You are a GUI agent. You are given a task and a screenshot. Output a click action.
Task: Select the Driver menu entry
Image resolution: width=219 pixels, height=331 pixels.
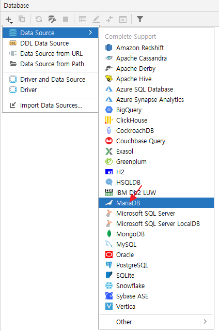point(51,90)
